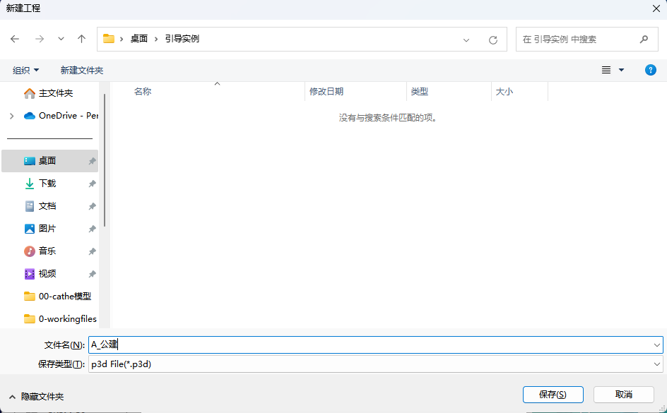Image resolution: width=667 pixels, height=413 pixels.
Task: Open the 组织 menu
Action: [26, 71]
